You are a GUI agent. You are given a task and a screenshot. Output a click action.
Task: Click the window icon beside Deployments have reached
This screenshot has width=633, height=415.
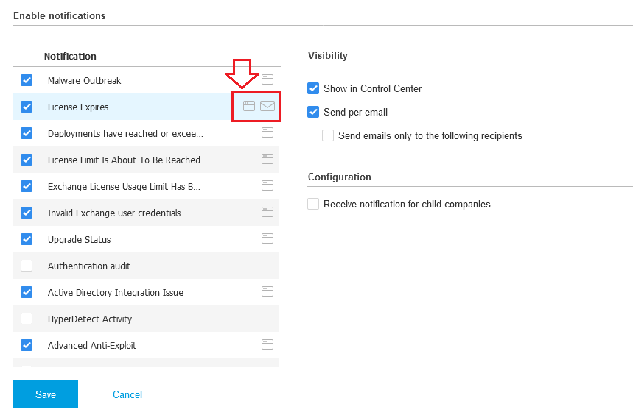[267, 132]
